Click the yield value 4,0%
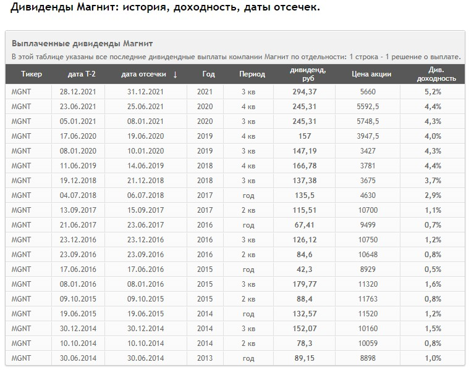The height and width of the screenshot is (370, 474). point(433,136)
